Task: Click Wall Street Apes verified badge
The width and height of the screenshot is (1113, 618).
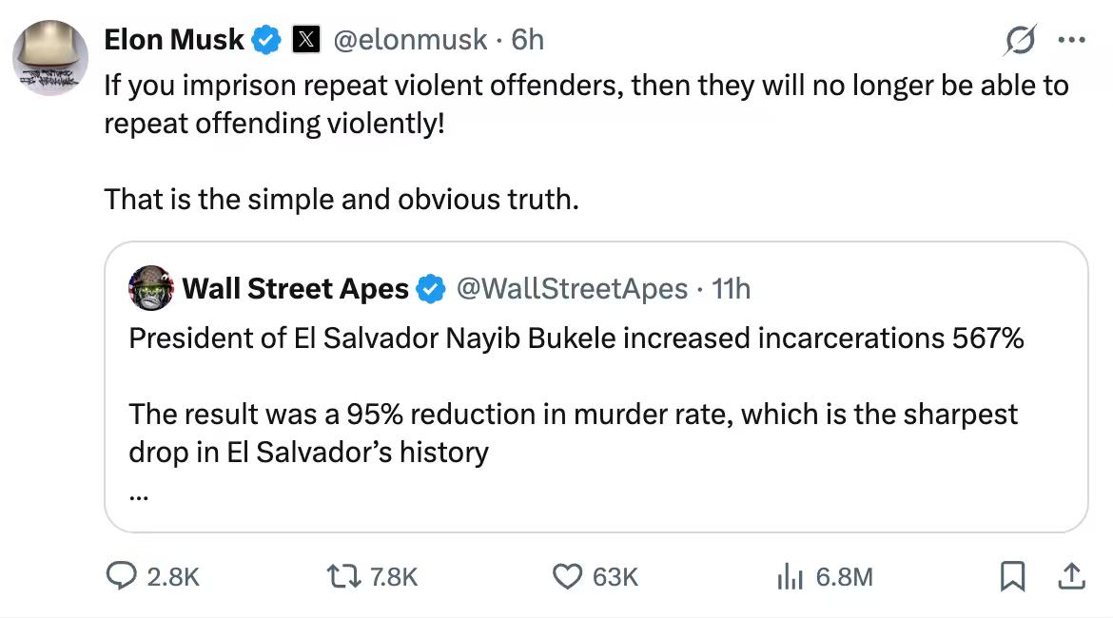Action: coord(431,288)
